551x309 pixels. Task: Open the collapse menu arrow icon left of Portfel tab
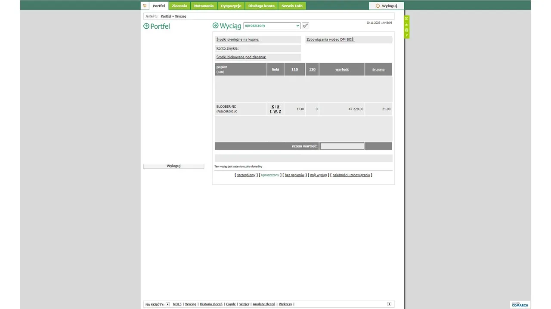click(145, 6)
